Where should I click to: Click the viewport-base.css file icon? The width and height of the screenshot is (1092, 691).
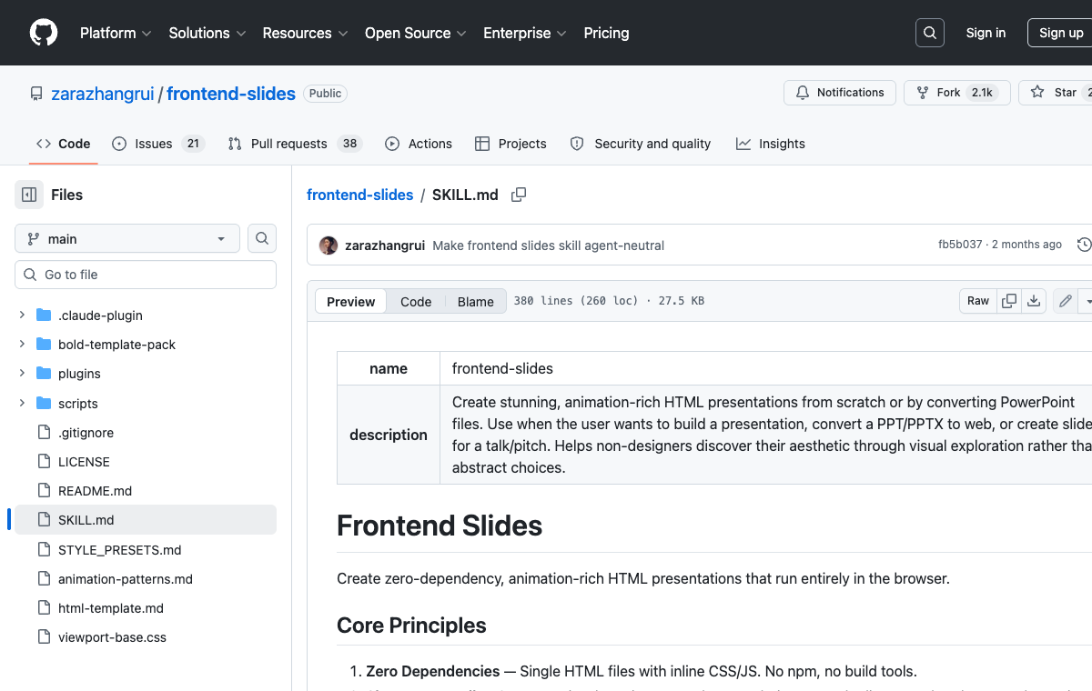43,637
